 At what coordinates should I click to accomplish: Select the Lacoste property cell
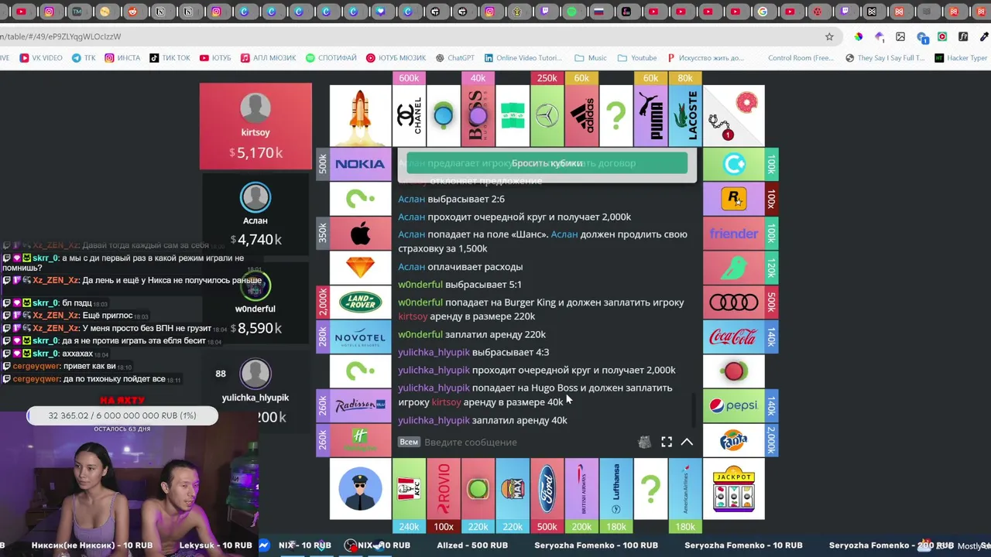685,115
